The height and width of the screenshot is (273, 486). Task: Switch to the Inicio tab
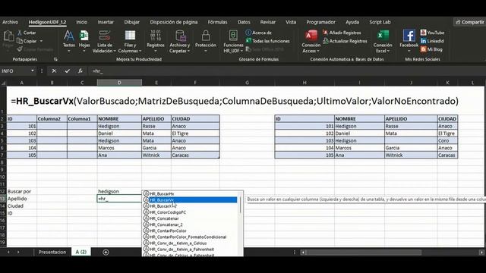(81, 22)
